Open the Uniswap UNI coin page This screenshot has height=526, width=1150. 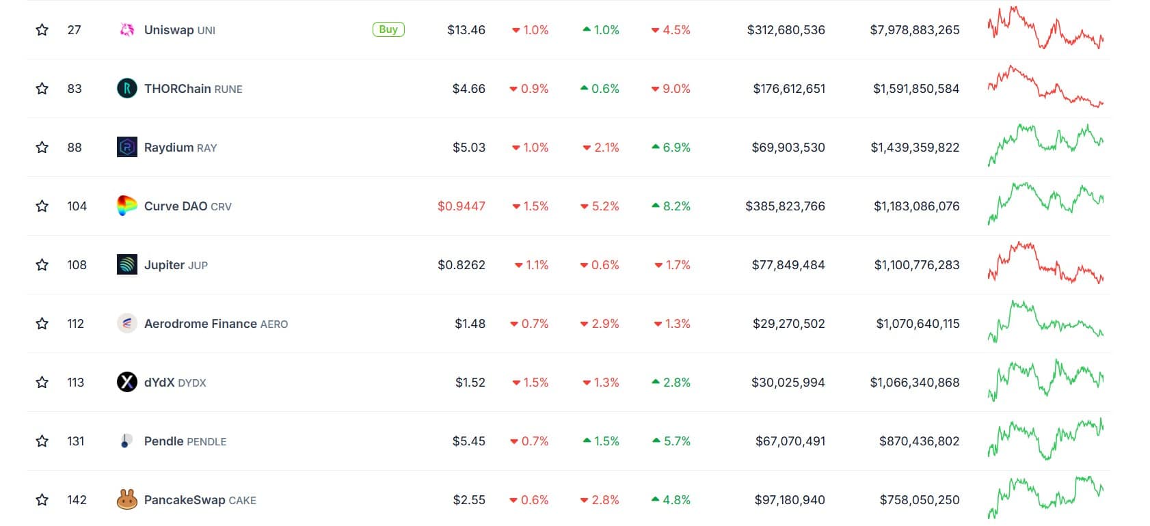(x=180, y=30)
